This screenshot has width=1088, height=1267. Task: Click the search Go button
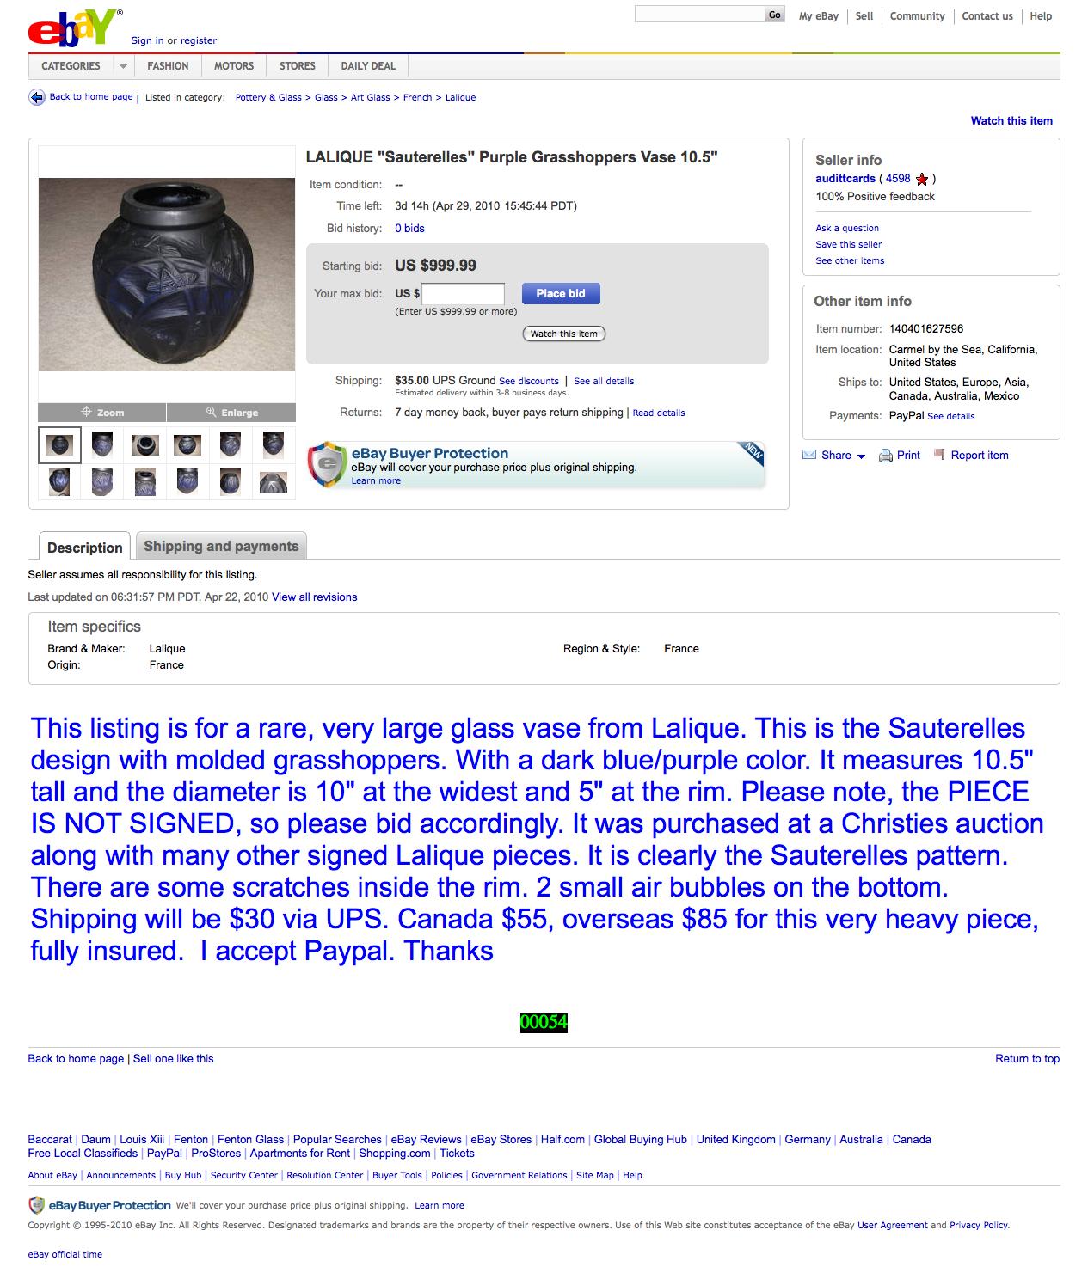pyautogui.click(x=775, y=15)
